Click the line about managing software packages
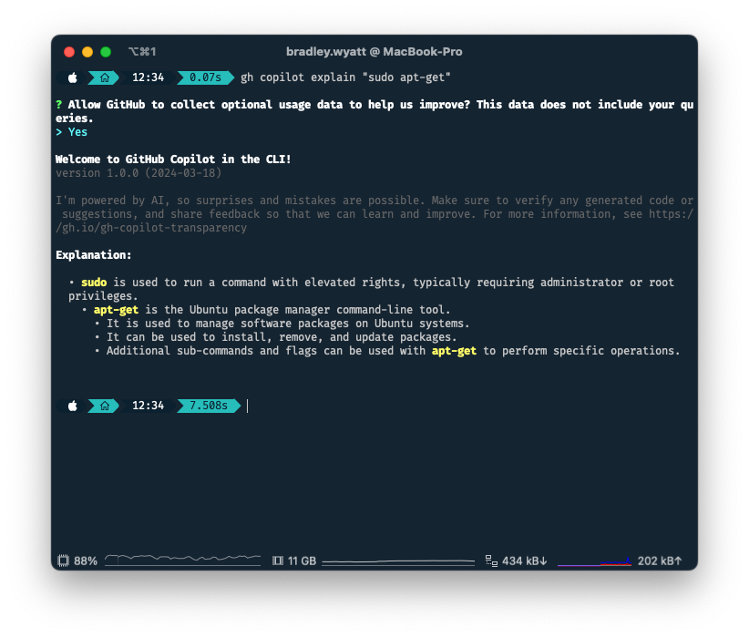 (x=288, y=324)
